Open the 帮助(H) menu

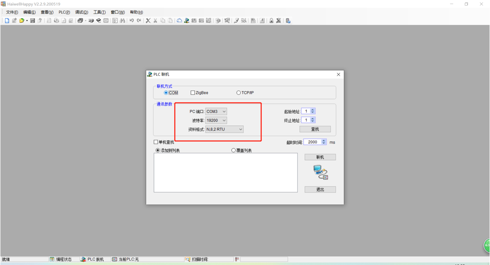coord(136,12)
